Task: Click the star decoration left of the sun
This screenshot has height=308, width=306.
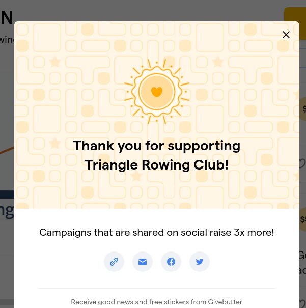Action: tap(55, 62)
